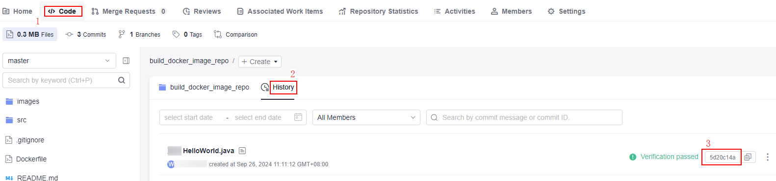Open the Merge Requests tab
The height and width of the screenshot is (181, 776).
(129, 11)
